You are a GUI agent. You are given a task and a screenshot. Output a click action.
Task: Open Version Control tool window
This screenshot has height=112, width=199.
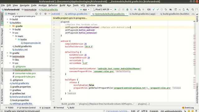(x=26, y=108)
